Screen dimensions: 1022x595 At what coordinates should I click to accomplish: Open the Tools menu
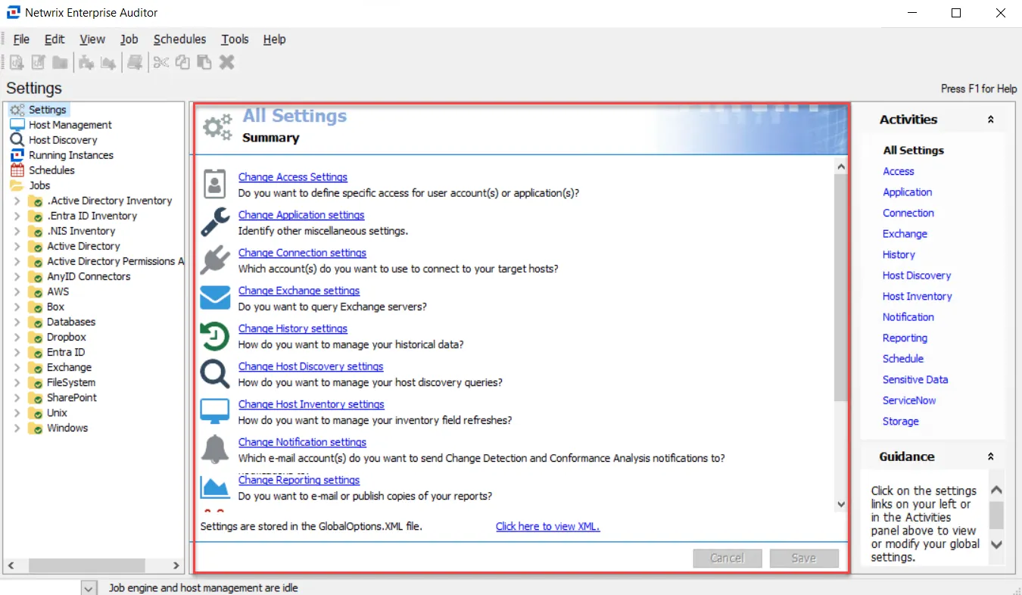coord(235,39)
